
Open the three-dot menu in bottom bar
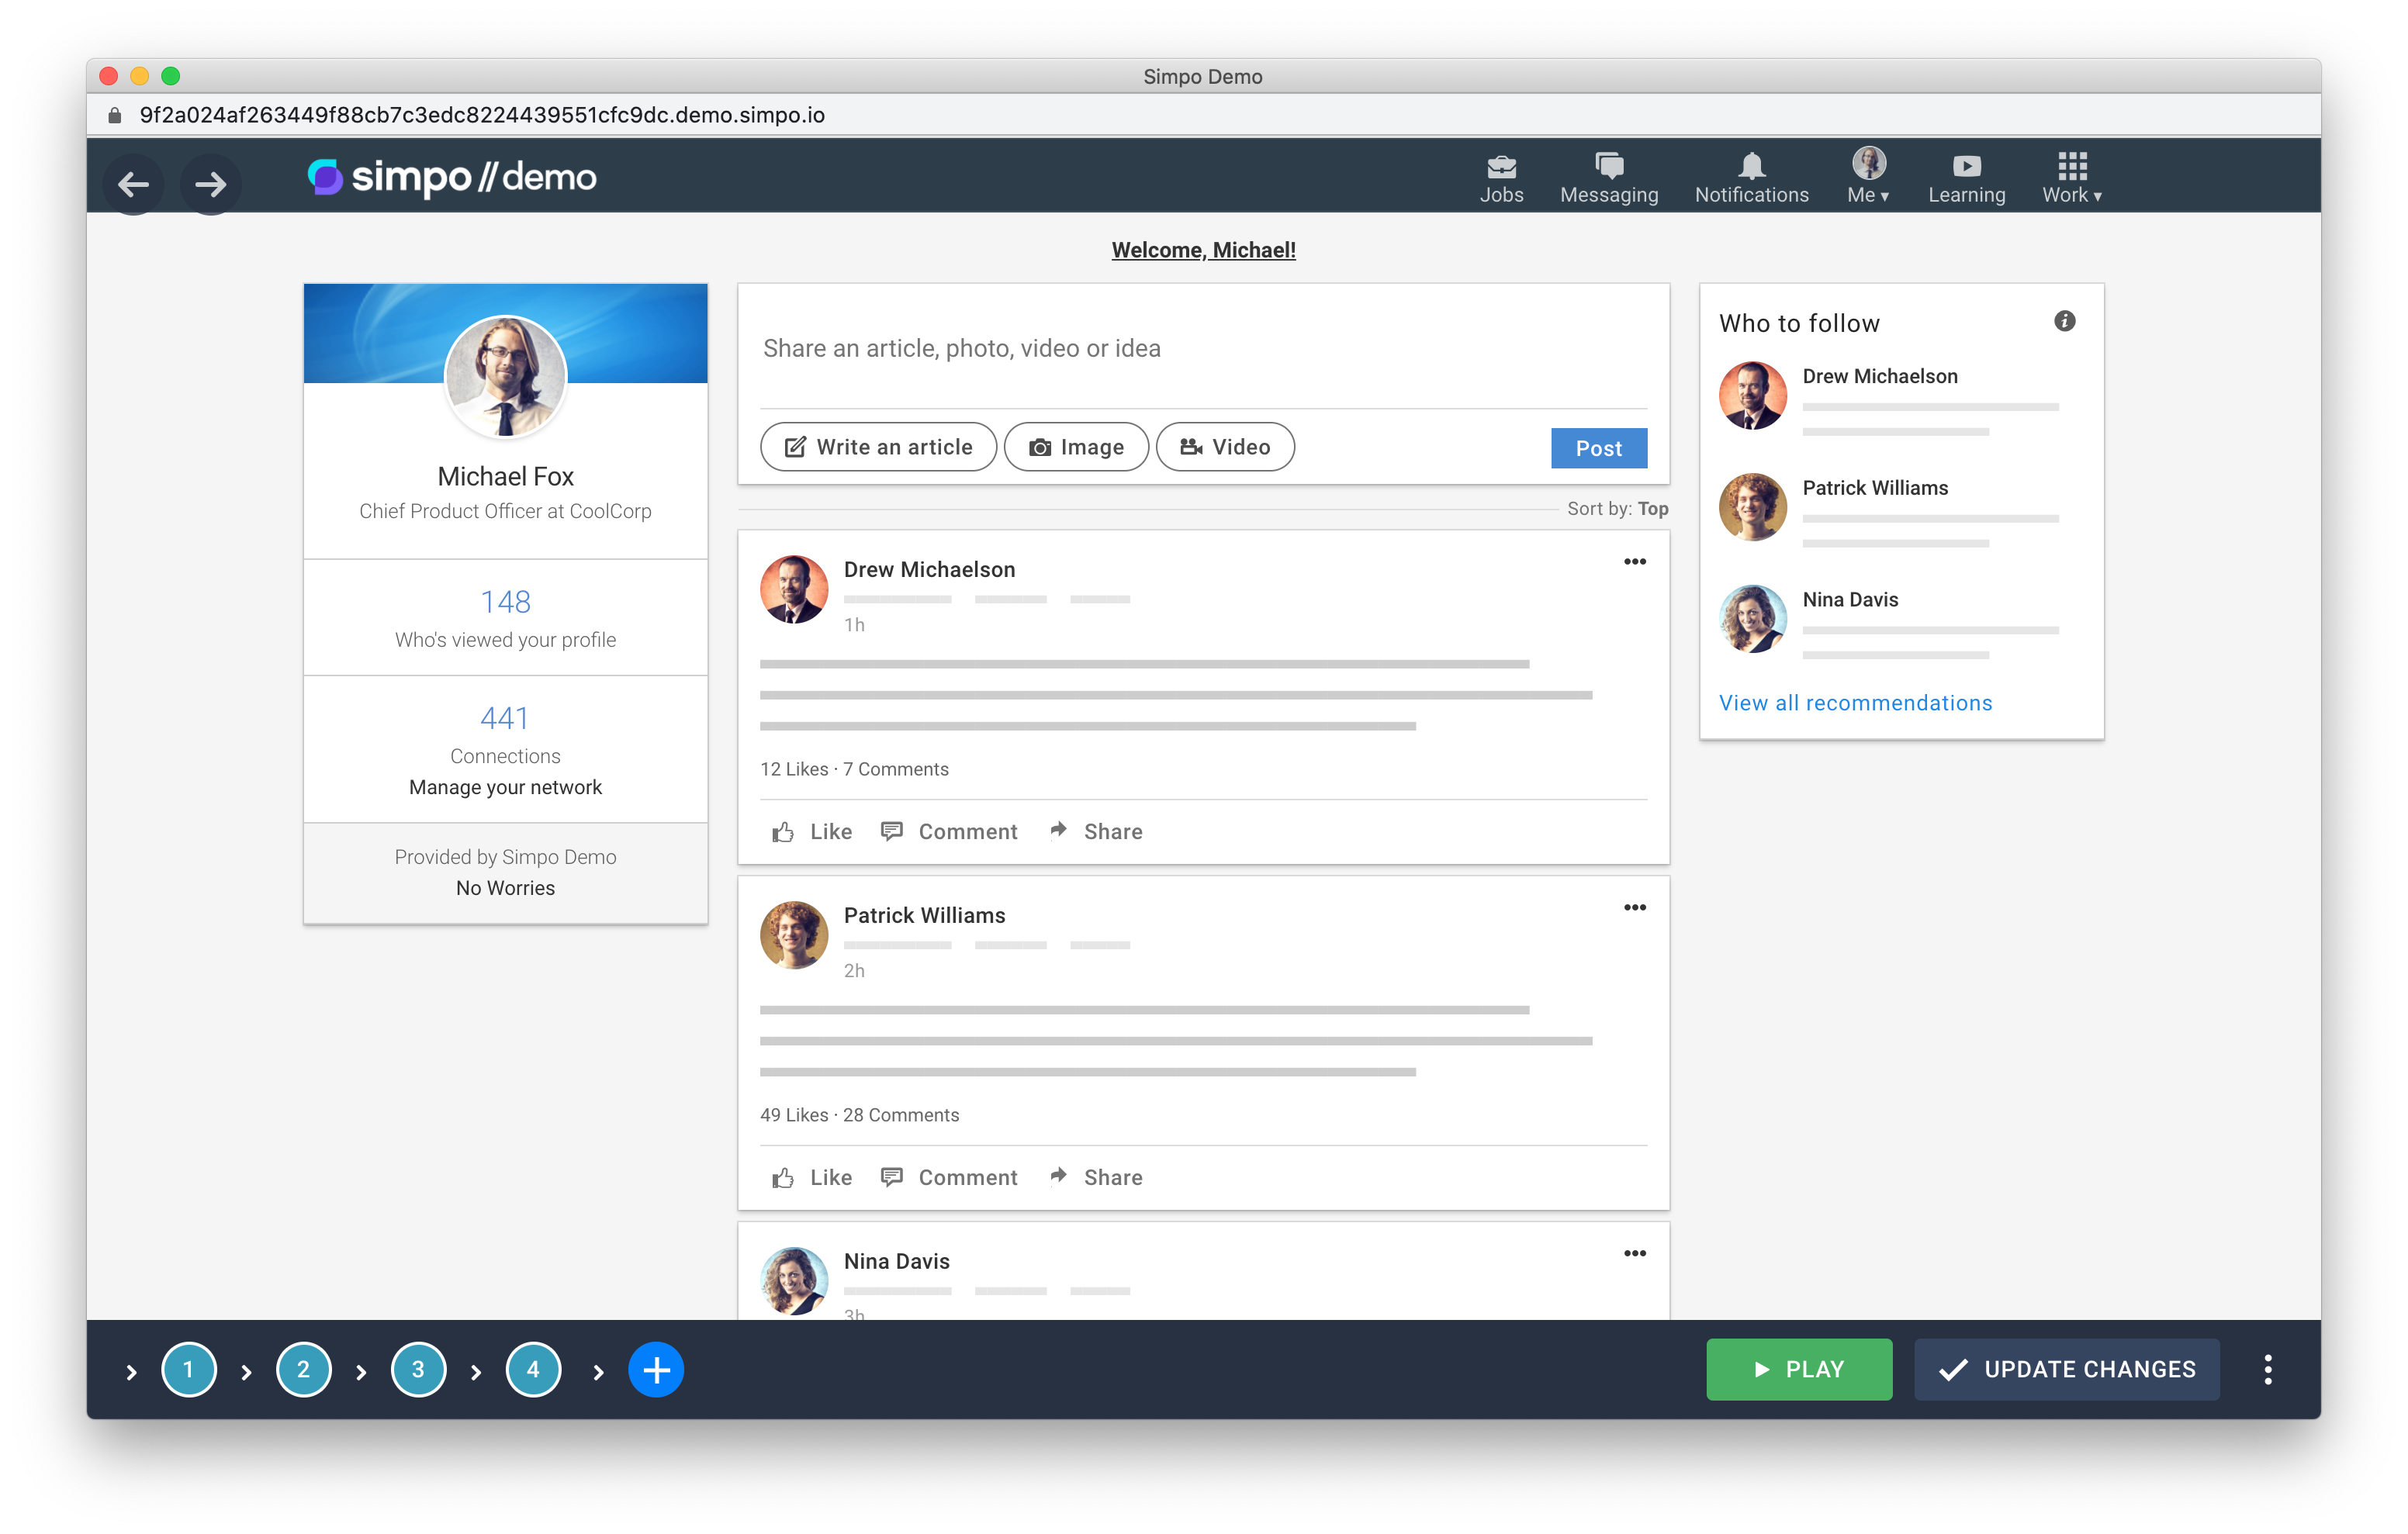2268,1370
